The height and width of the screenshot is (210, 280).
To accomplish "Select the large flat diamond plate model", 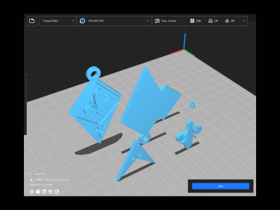I will [144, 103].
